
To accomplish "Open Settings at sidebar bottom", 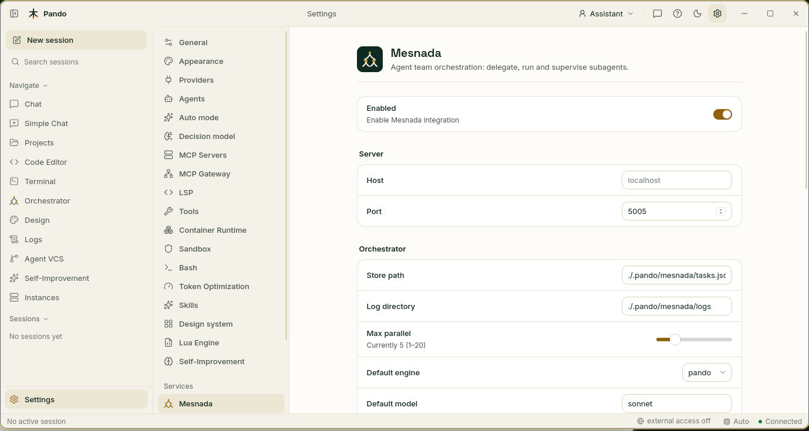I will 76,399.
